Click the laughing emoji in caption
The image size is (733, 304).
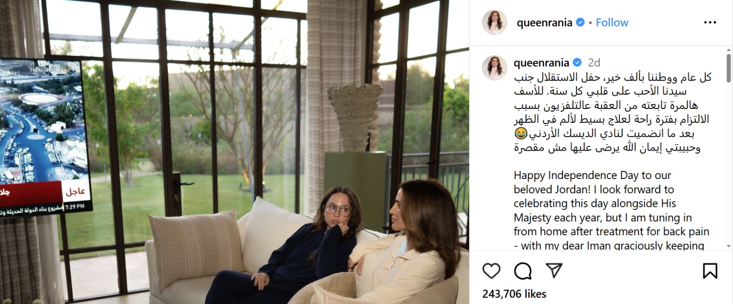click(520, 134)
